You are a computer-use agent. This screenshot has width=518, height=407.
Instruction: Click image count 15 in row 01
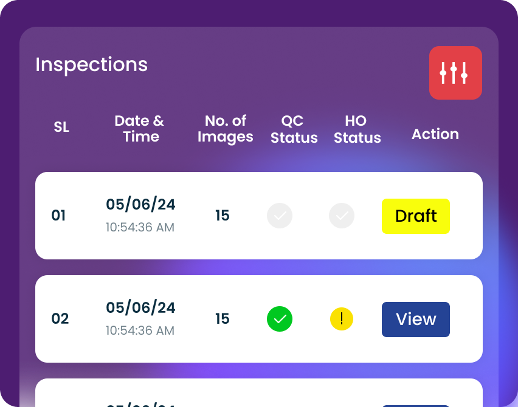click(x=223, y=216)
